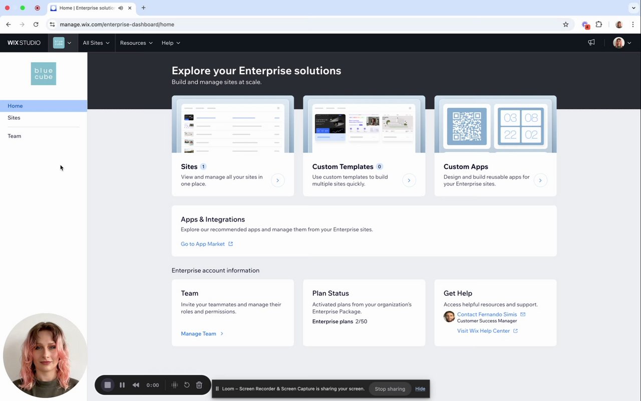Restart the Loom recording

187,385
